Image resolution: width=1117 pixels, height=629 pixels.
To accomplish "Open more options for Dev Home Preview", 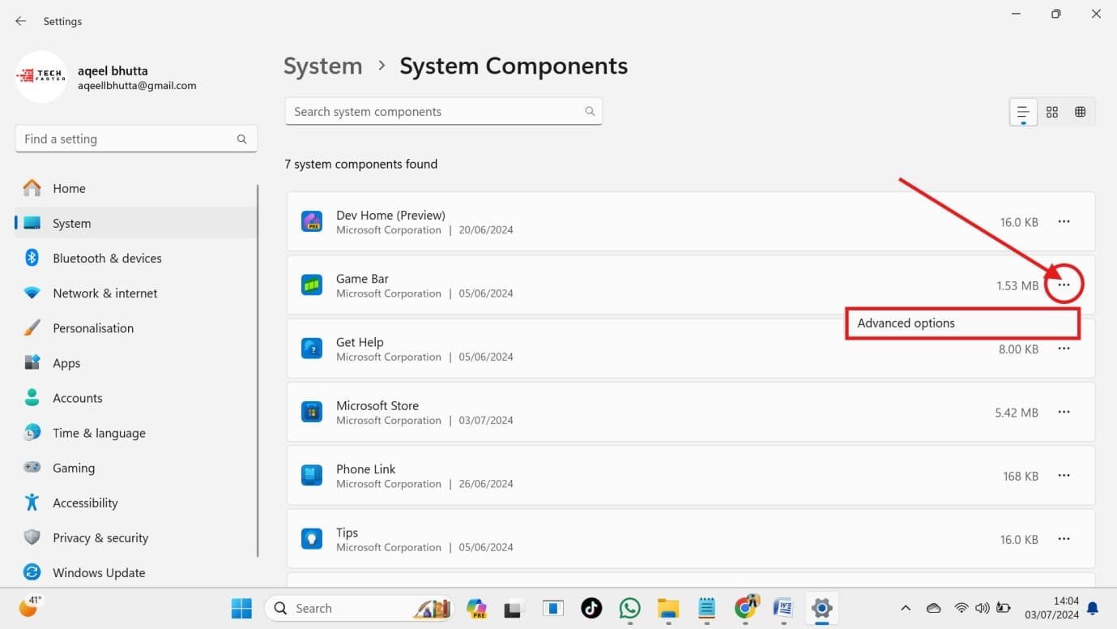I will [x=1064, y=221].
